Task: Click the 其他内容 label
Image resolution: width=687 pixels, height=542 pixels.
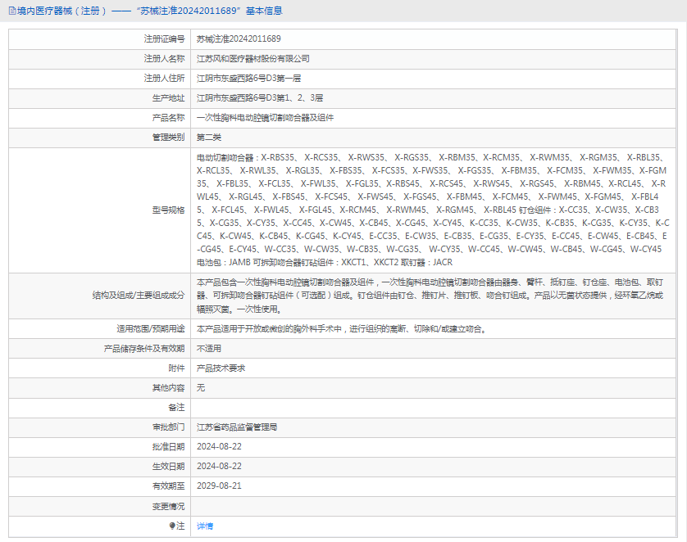Action: (x=168, y=388)
